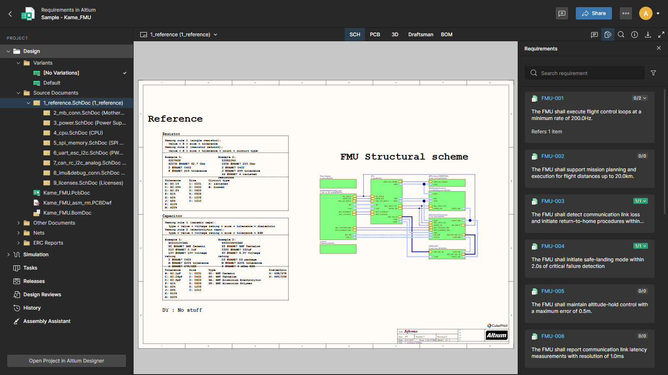Open the requirements filter icon

[x=653, y=73]
